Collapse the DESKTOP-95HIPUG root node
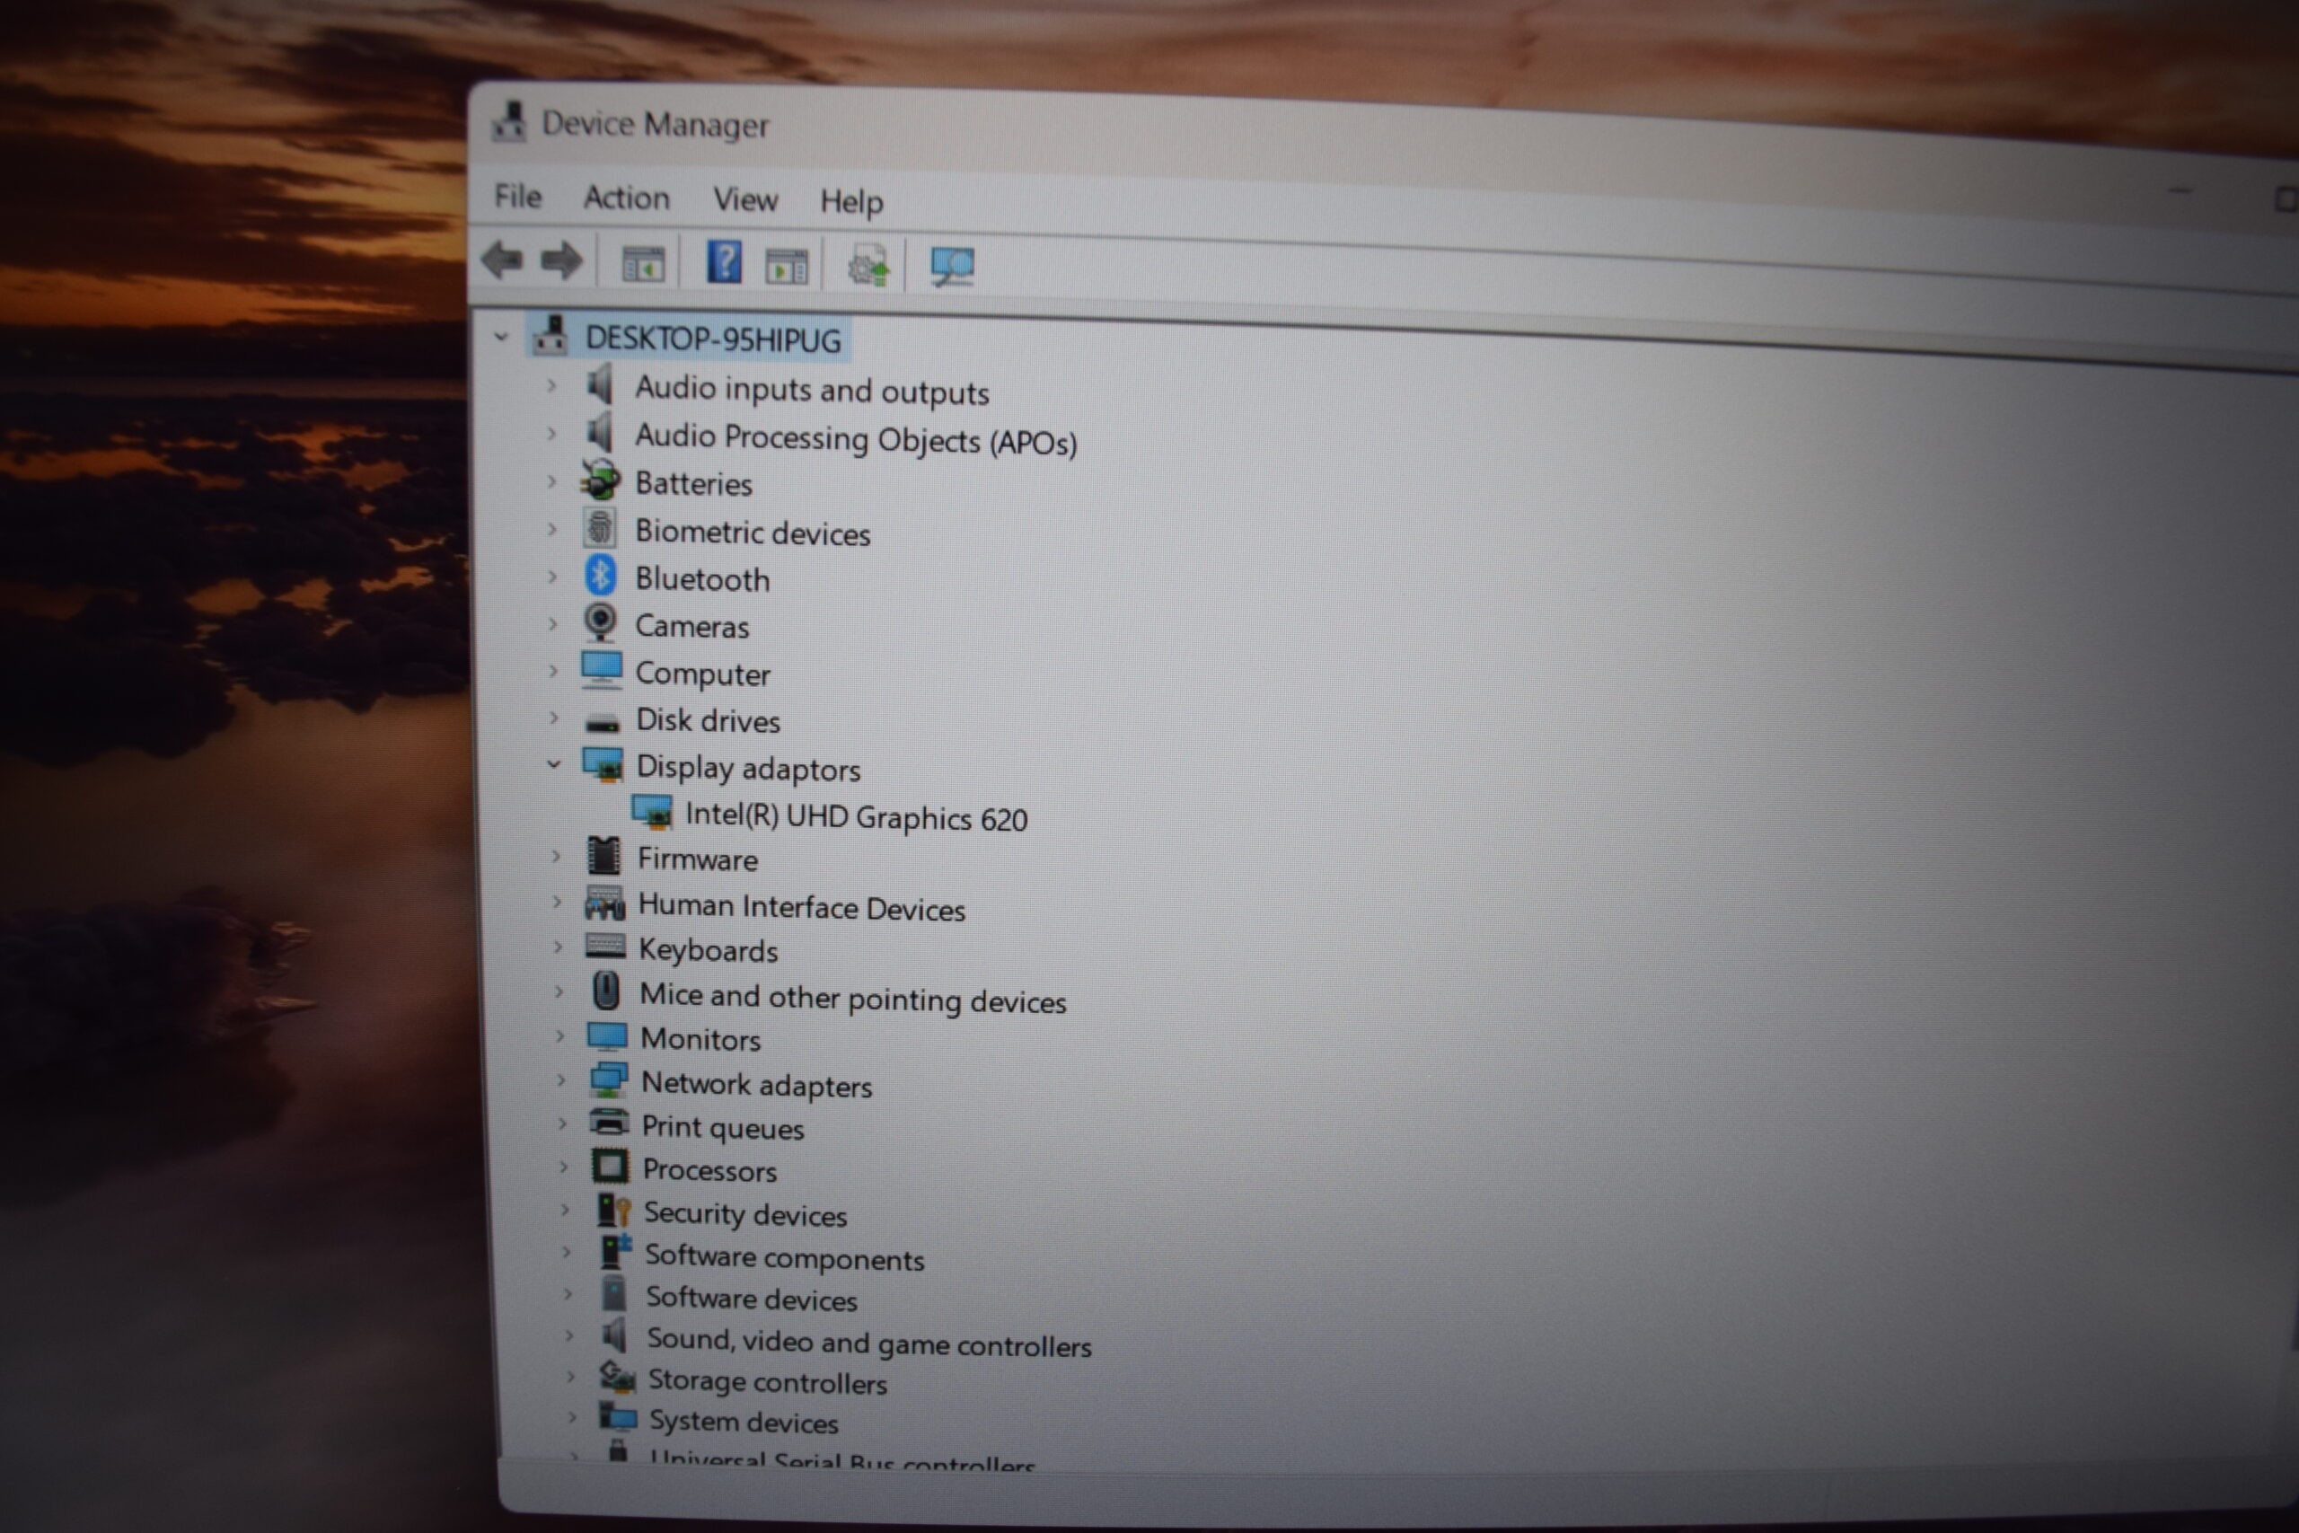This screenshot has height=1533, width=2299. (501, 336)
